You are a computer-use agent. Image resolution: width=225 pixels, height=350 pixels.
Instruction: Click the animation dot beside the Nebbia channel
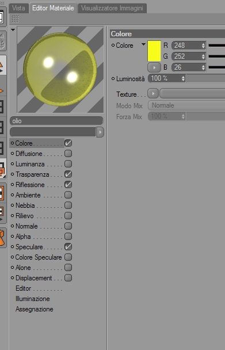(x=13, y=206)
